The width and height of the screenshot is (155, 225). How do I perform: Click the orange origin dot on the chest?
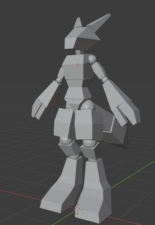click(78, 65)
